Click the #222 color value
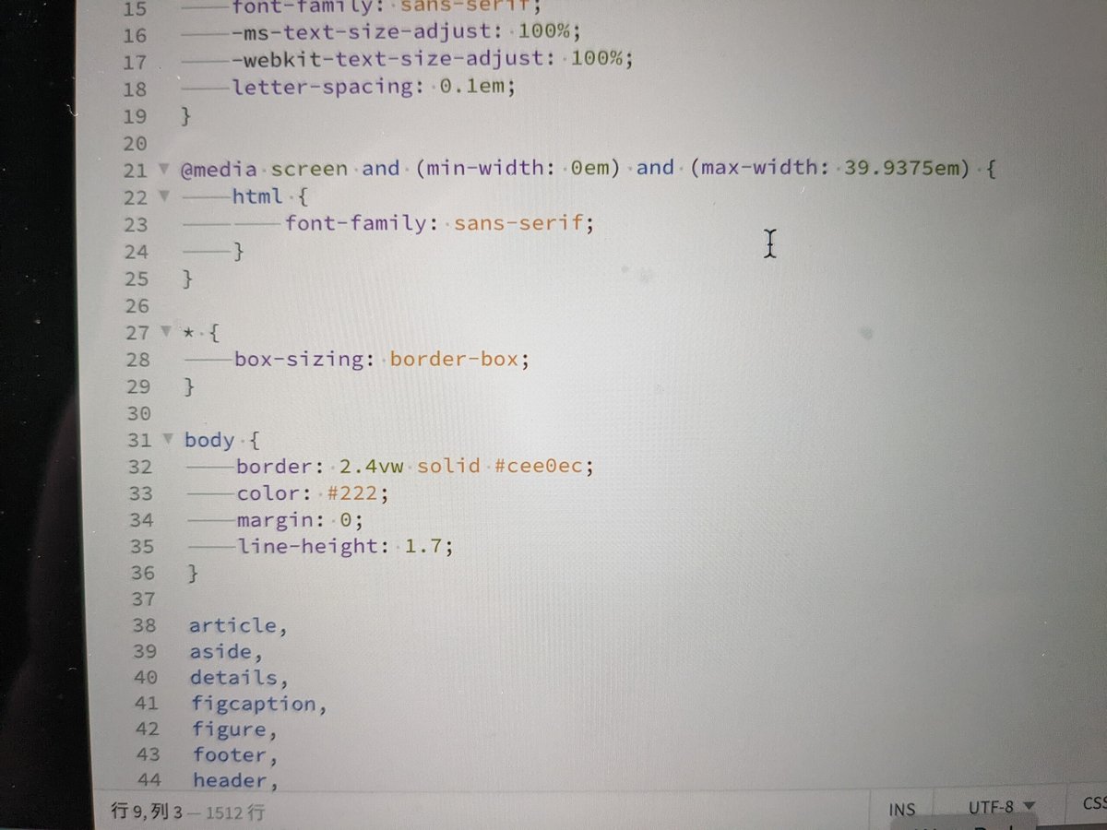1107x830 pixels. (x=351, y=492)
